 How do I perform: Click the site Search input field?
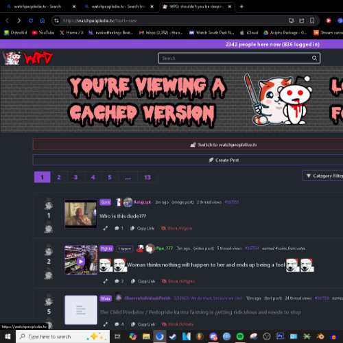tap(235, 58)
